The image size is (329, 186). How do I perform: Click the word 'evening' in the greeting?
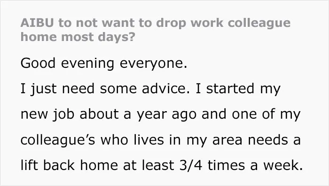[x=87, y=64]
